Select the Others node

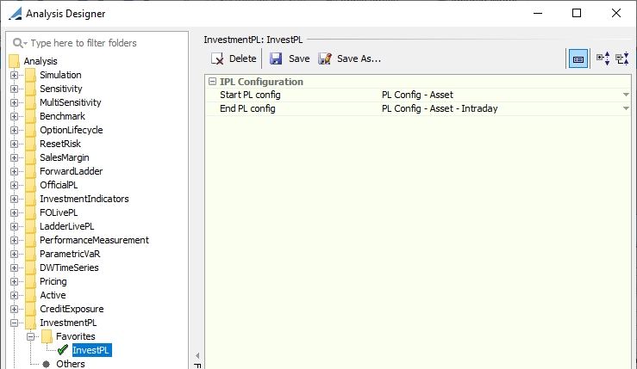(x=71, y=364)
